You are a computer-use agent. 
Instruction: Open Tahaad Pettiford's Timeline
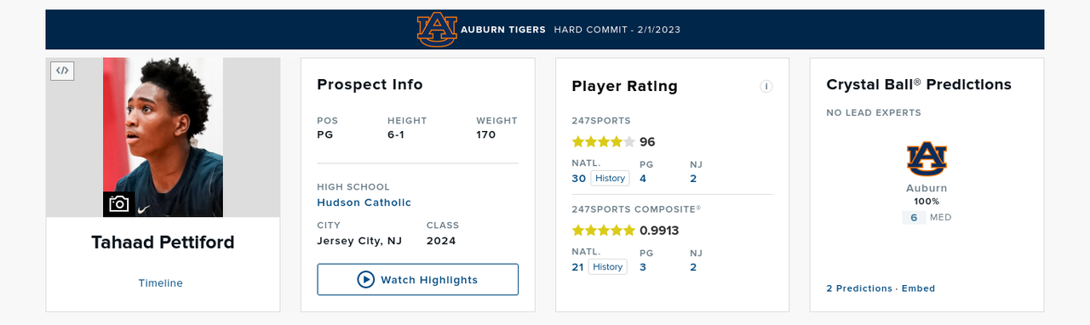coord(161,283)
